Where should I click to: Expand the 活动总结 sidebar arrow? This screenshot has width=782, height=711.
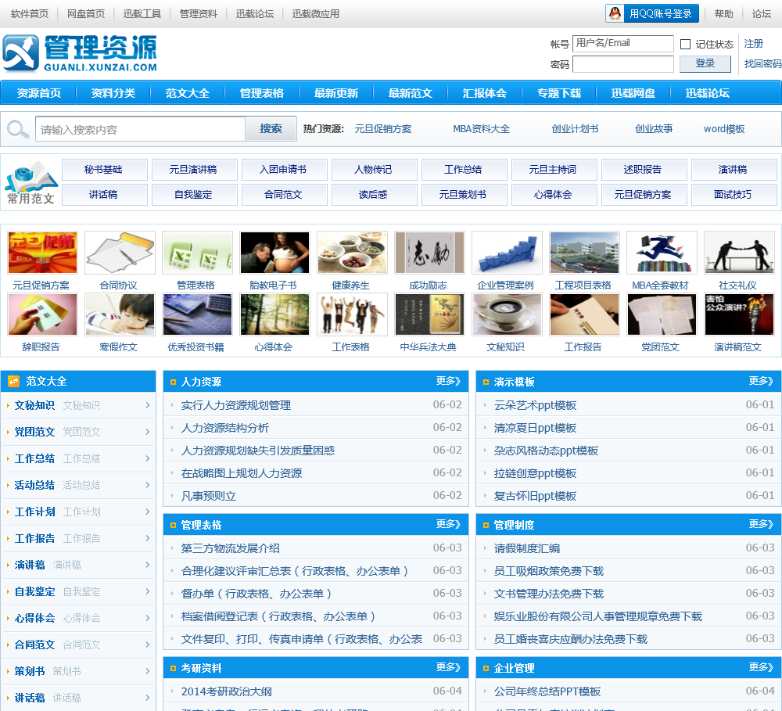point(148,485)
